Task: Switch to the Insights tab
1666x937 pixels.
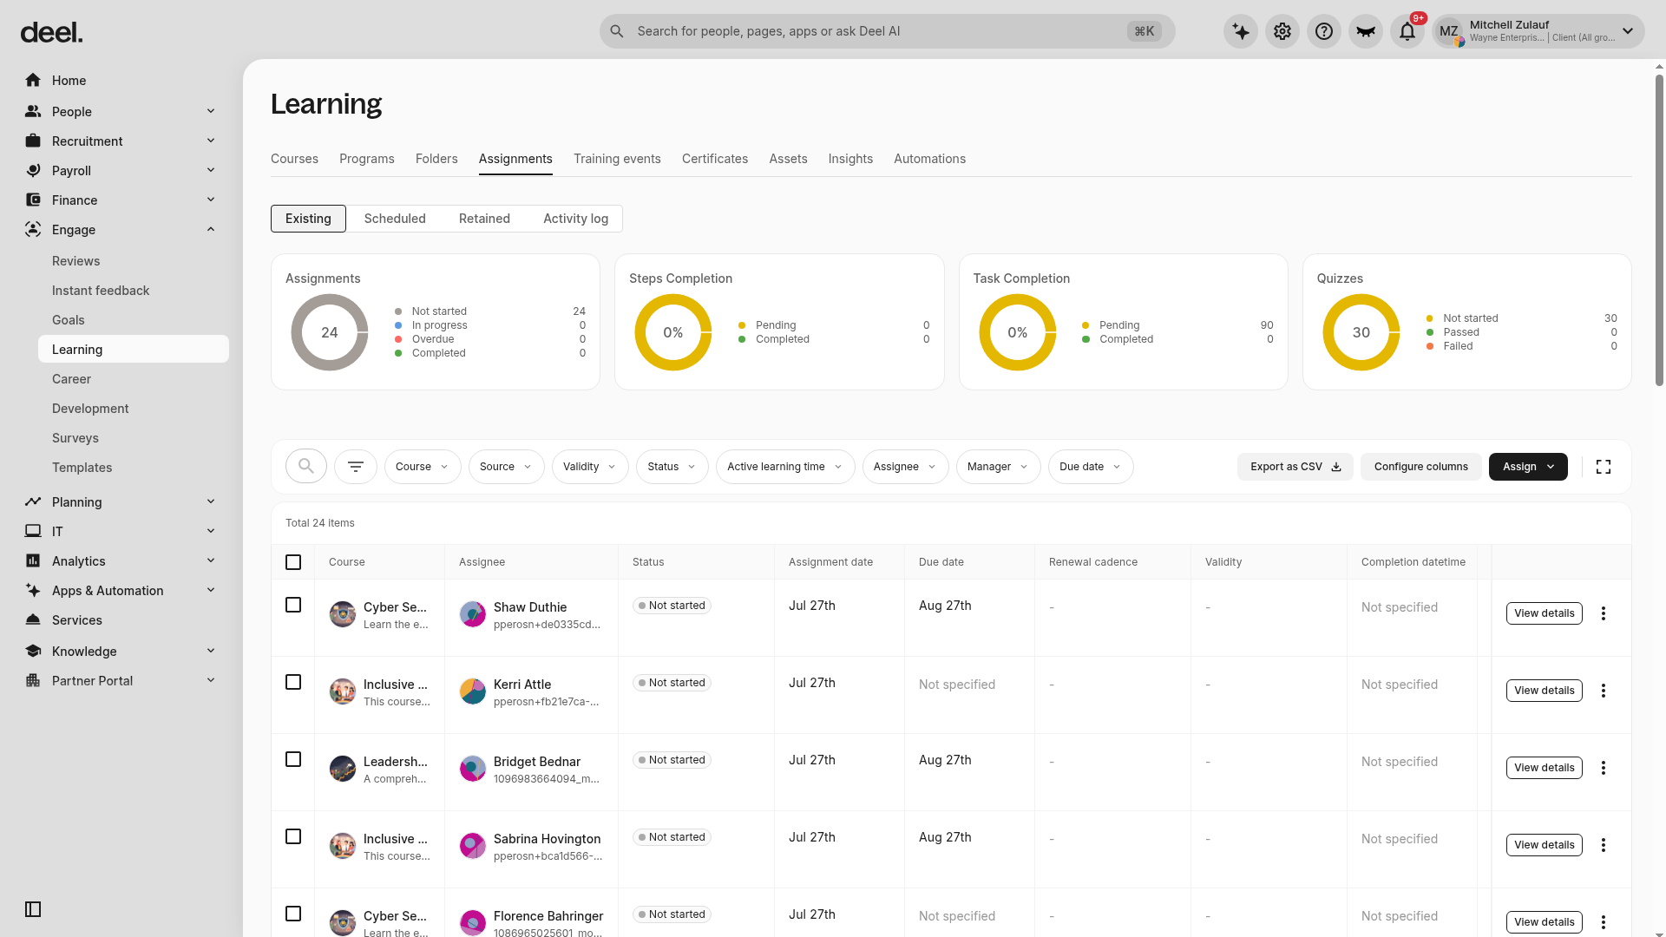Action: (850, 159)
